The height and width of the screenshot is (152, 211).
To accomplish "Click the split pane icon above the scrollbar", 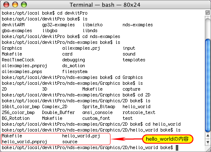I will pos(208,13).
